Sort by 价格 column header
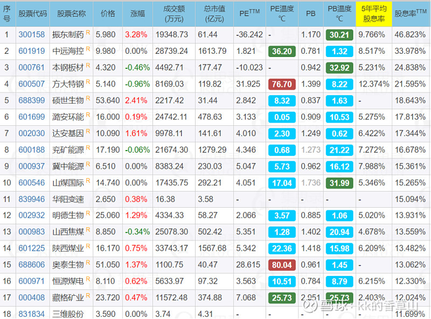Viewport: 431px width, 319px height. (108, 14)
